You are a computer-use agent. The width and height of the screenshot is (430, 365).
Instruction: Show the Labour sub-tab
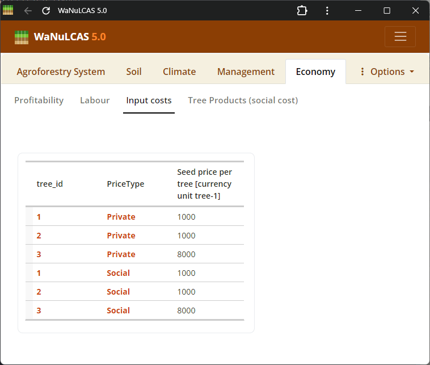[95, 100]
